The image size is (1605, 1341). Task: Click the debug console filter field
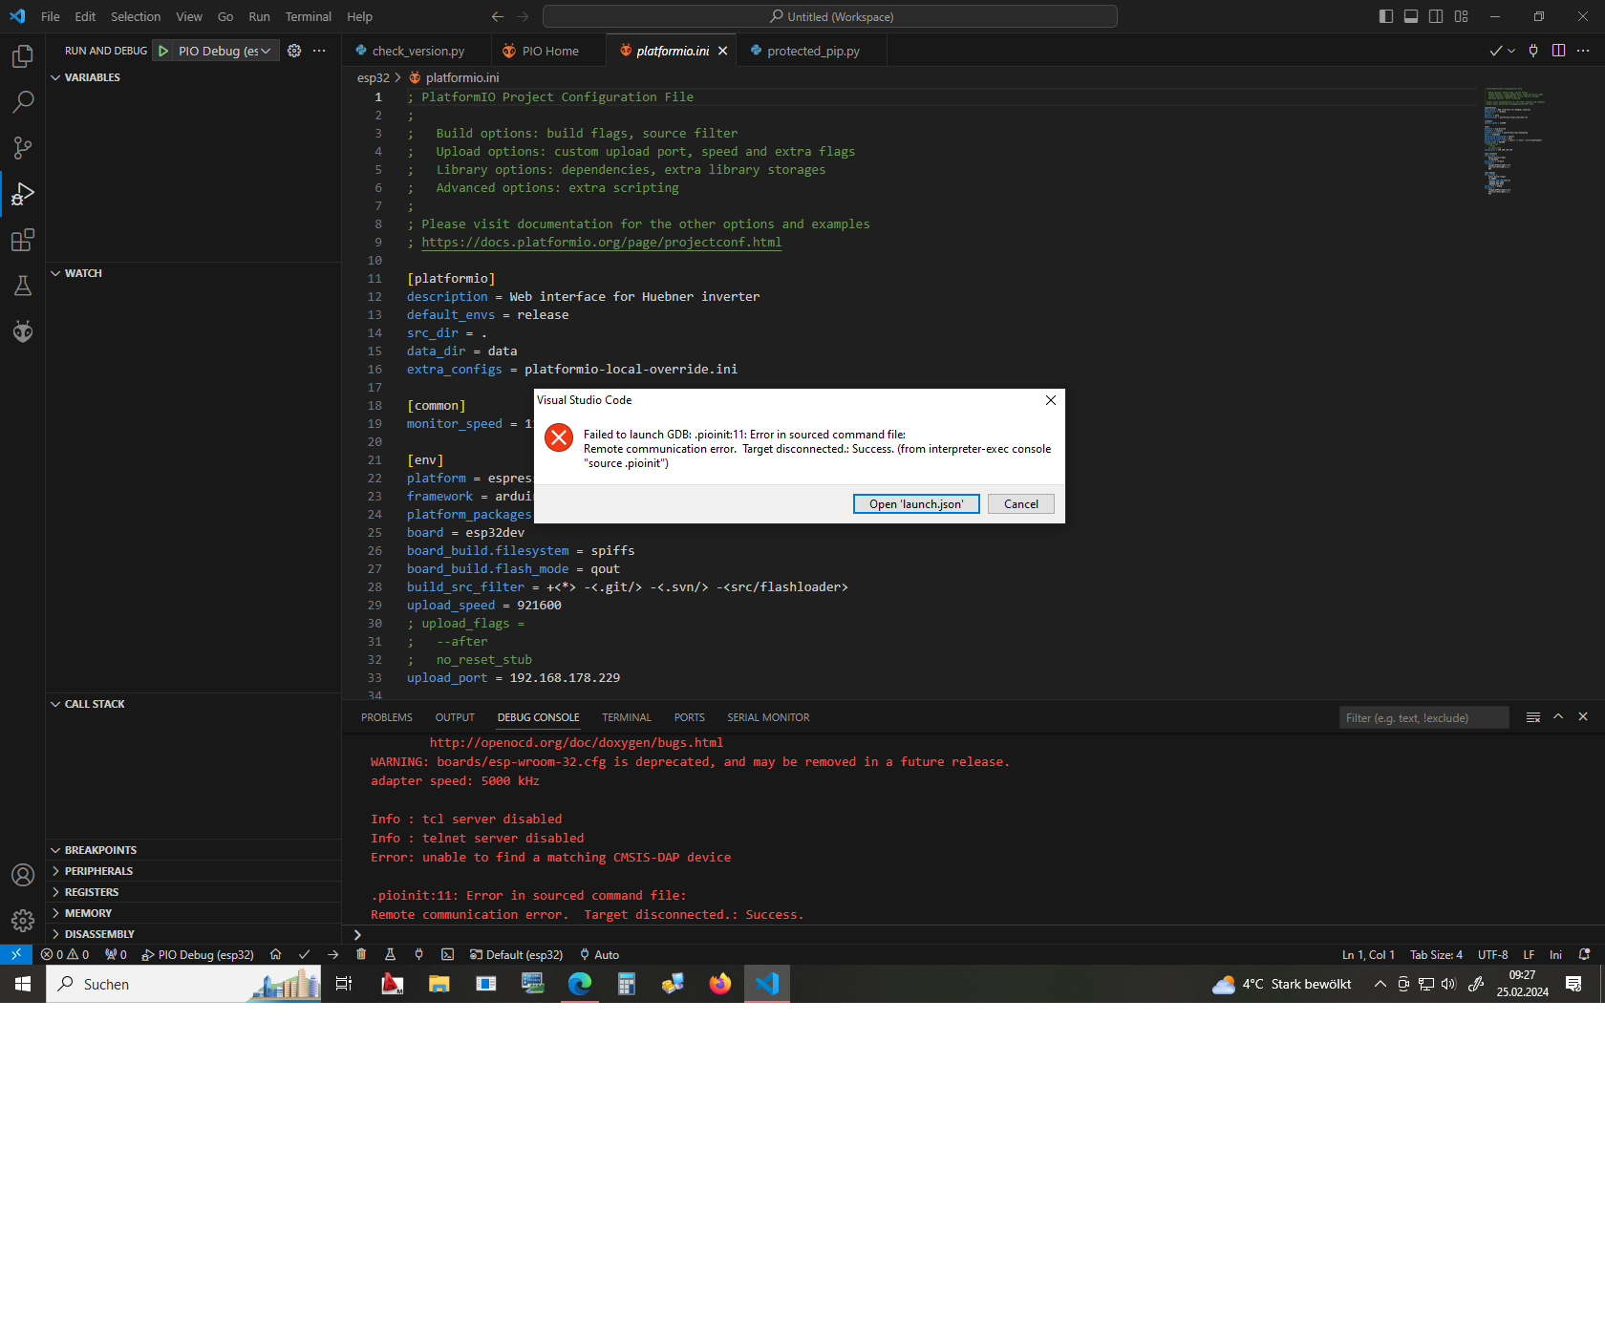pyautogui.click(x=1423, y=718)
